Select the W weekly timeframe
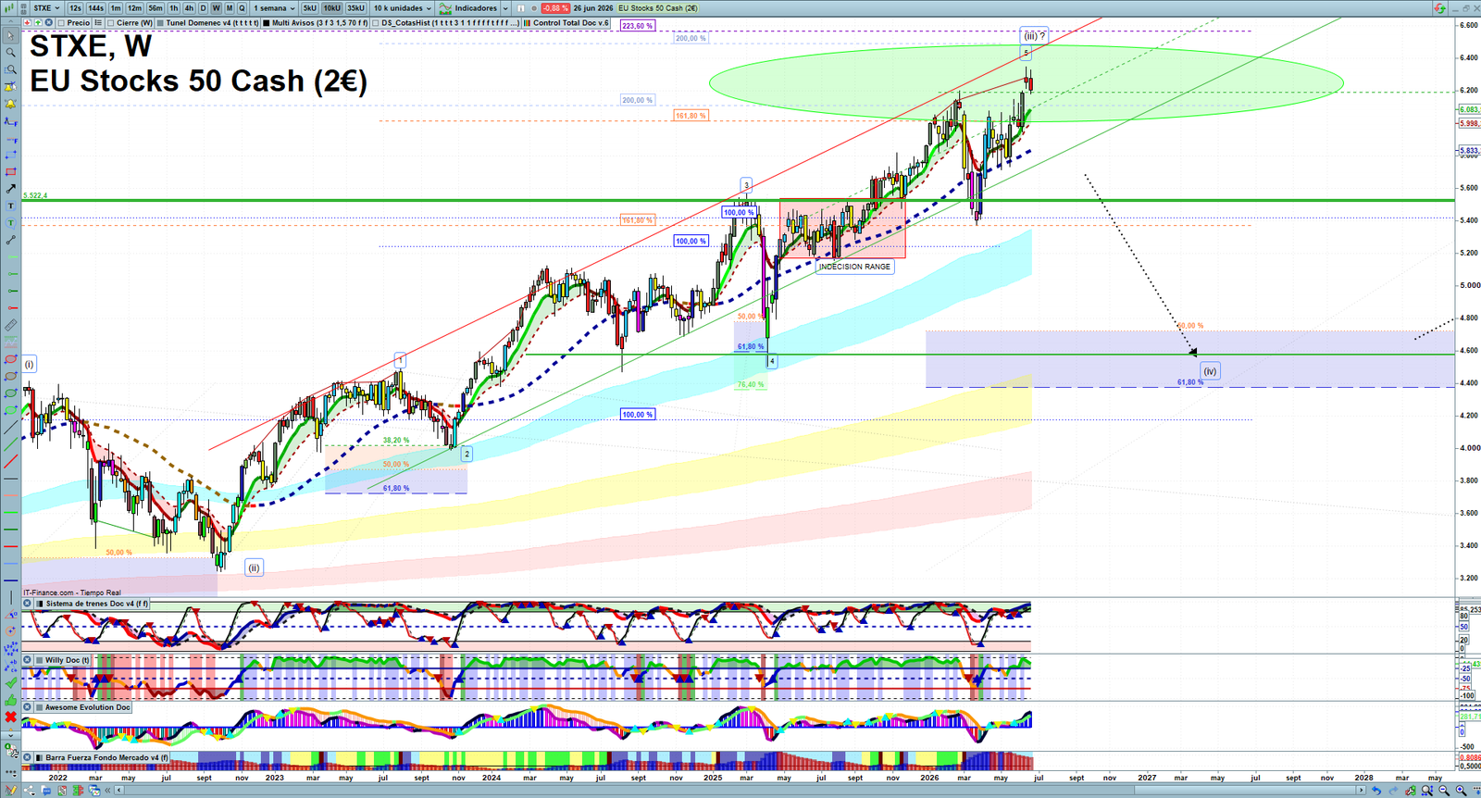This screenshot has height=798, width=1481. coord(216,7)
